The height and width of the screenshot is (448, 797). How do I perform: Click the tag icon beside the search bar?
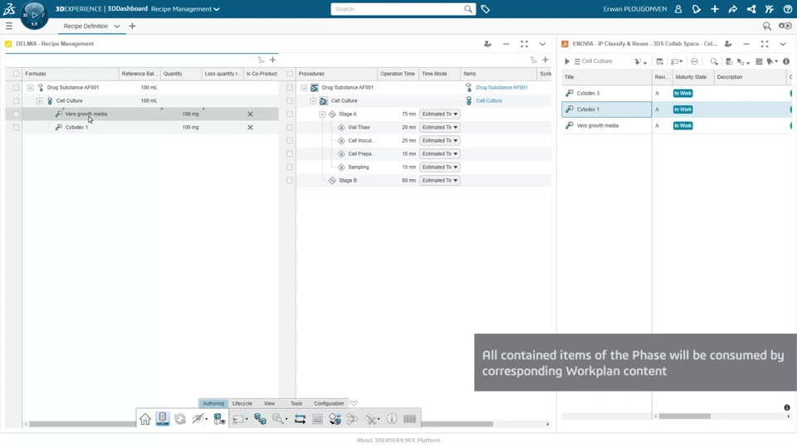point(486,8)
